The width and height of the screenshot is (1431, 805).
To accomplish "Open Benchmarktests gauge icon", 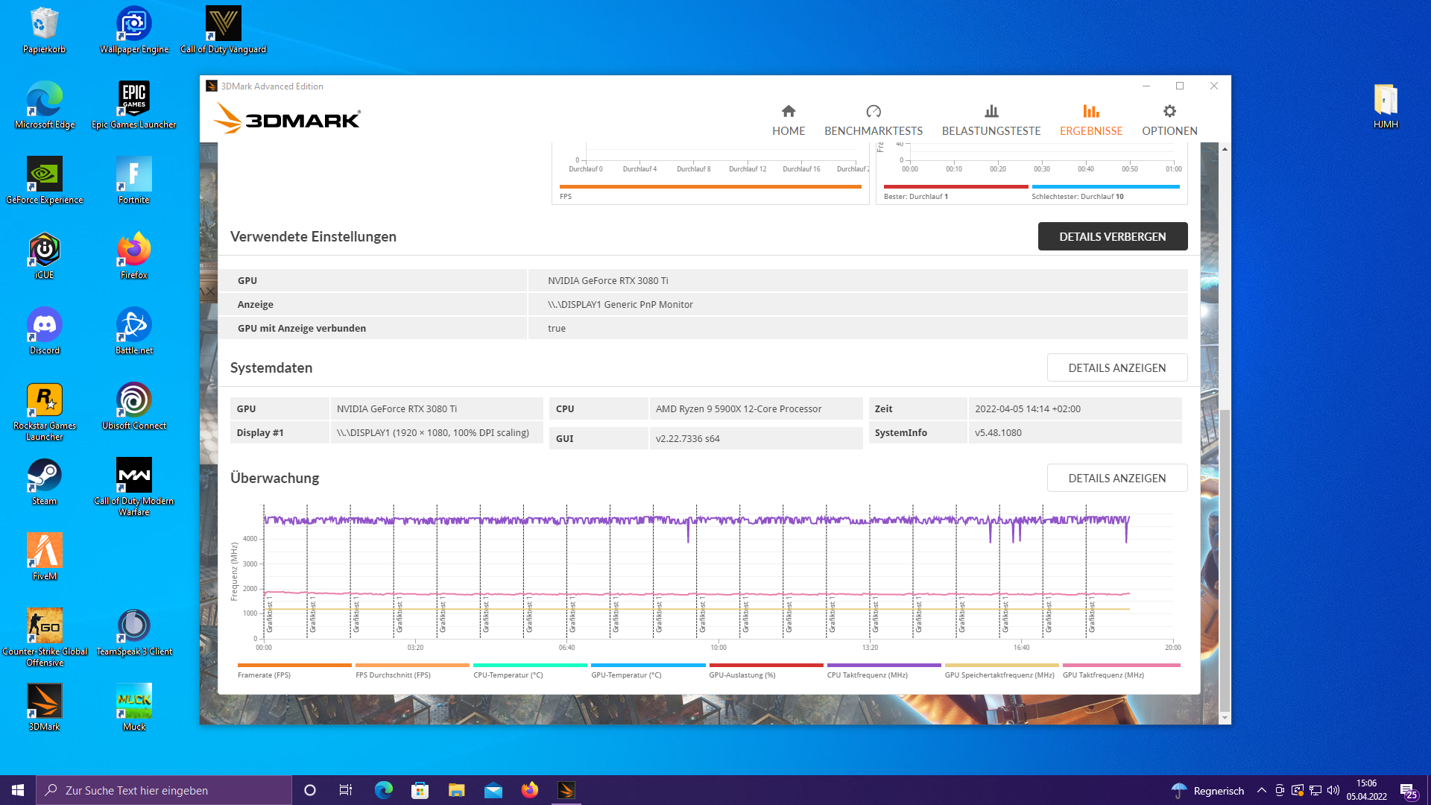I will pos(874,112).
